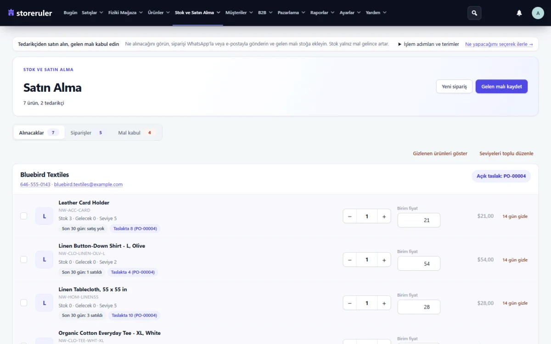Hide Linen Button-Down Shirt for 14 days

click(x=515, y=260)
